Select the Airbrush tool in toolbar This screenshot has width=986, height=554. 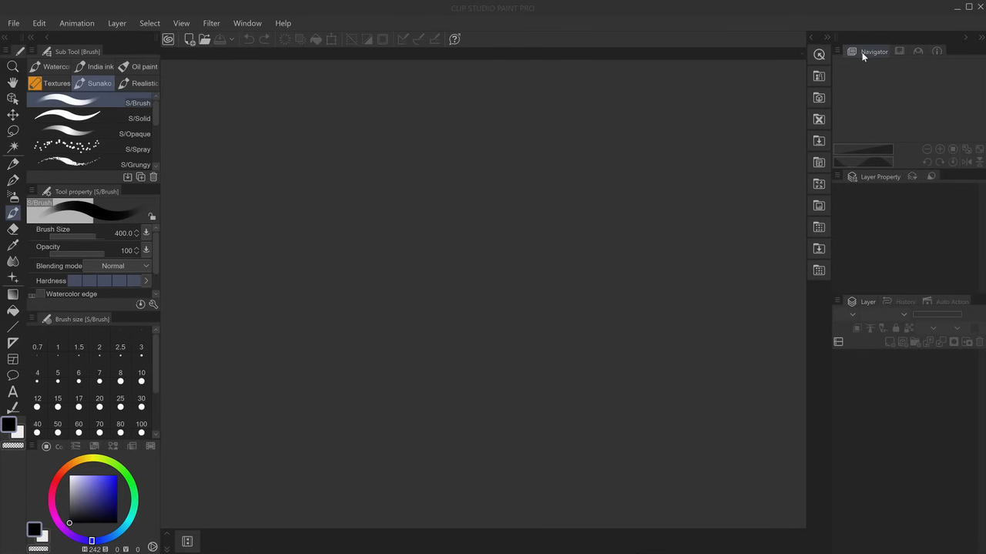coord(12,196)
